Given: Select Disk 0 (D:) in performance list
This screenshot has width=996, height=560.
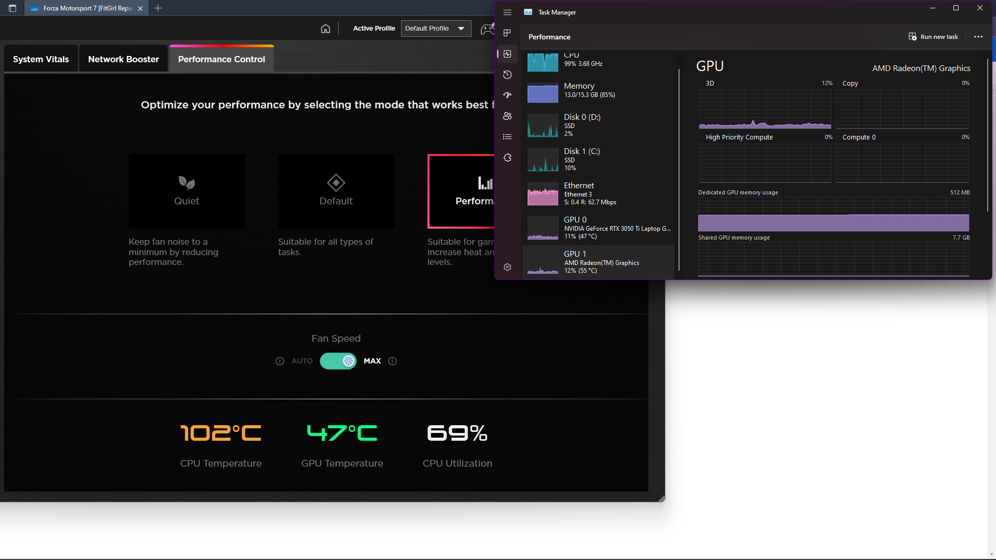Looking at the screenshot, I should pos(598,124).
